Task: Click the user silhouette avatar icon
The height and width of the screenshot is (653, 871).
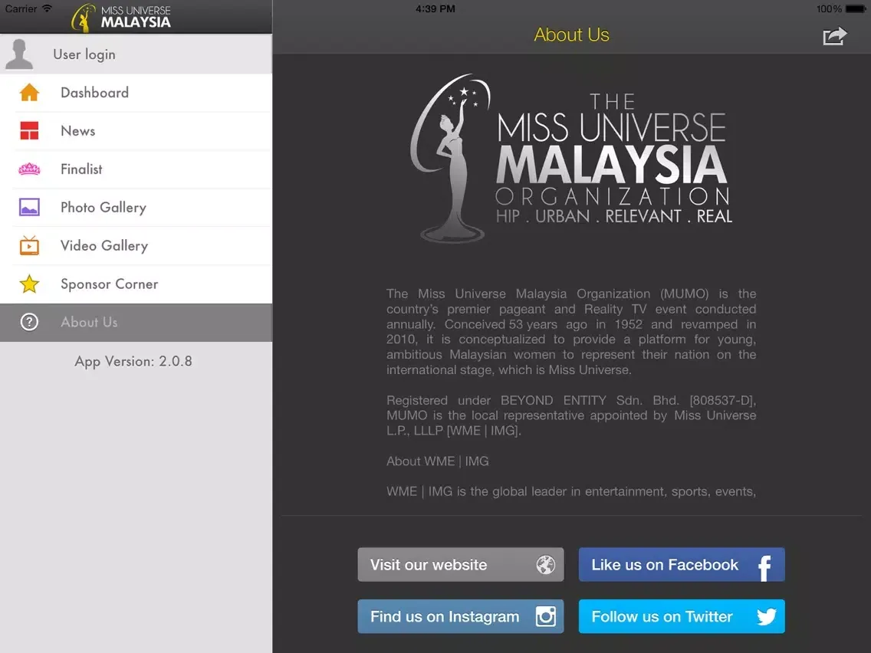Action: pyautogui.click(x=19, y=54)
